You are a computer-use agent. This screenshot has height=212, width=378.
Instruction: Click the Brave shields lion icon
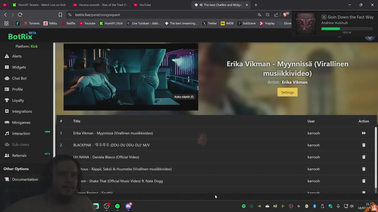285,15
